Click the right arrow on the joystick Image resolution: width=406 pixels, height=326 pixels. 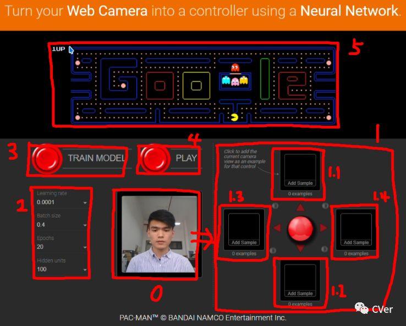(323, 228)
